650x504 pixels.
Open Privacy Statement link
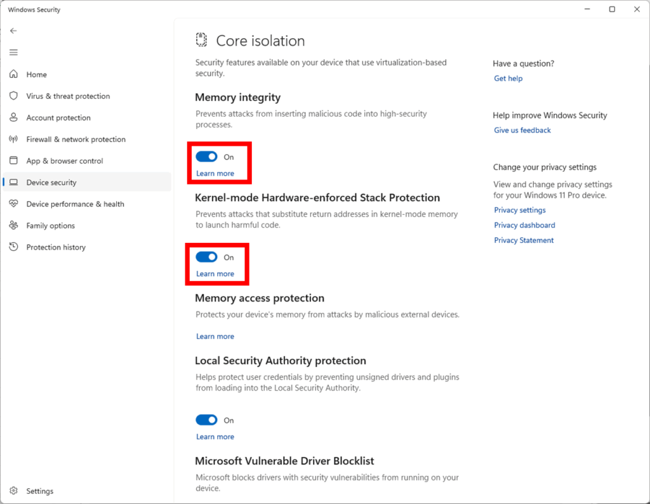(x=524, y=240)
